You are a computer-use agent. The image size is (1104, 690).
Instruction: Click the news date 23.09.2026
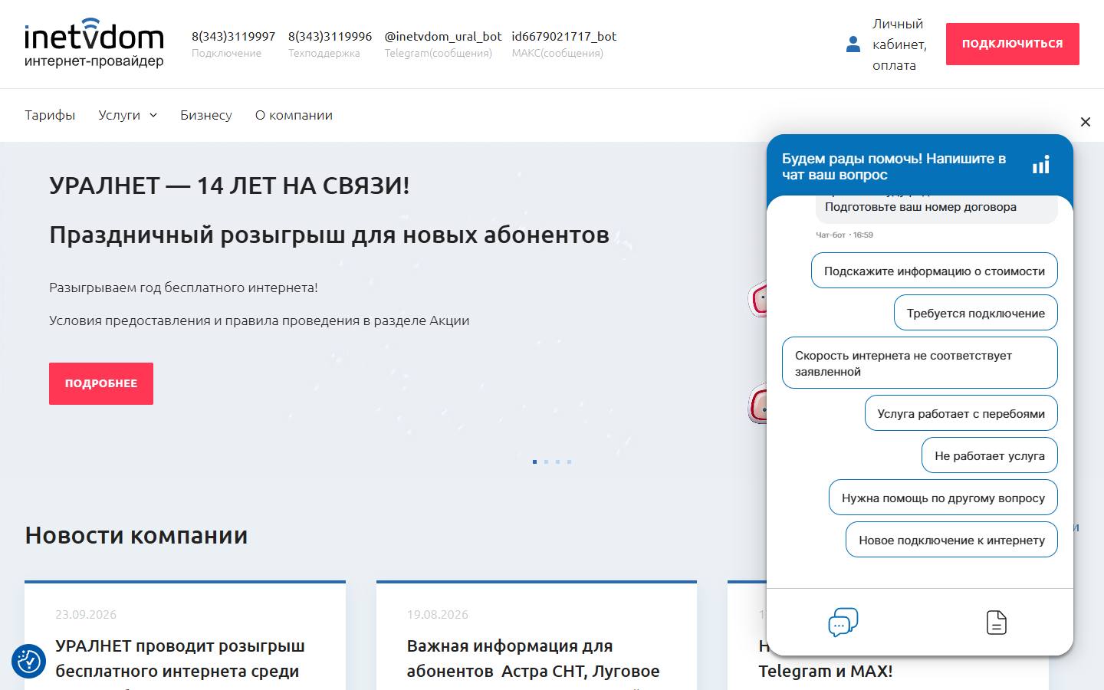pos(86,614)
